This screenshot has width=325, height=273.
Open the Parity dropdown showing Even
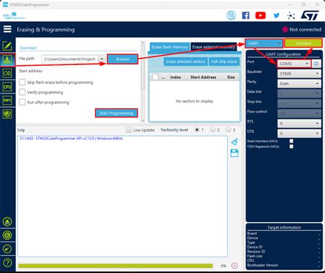point(299,84)
